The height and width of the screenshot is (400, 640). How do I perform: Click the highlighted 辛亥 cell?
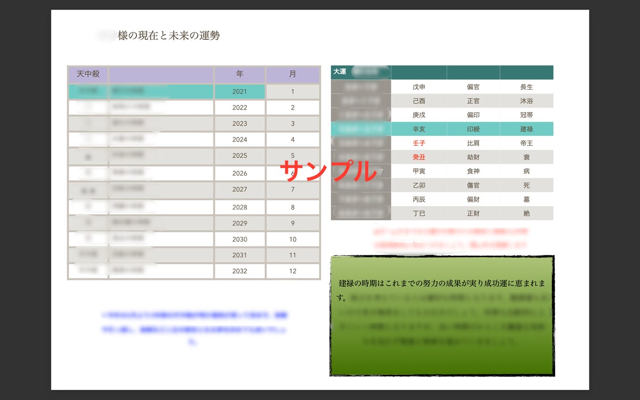coord(419,129)
